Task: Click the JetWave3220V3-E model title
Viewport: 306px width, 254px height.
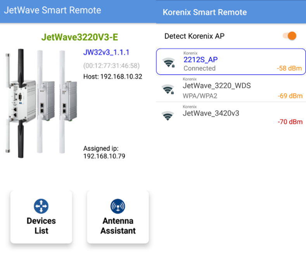Action: coord(80,37)
